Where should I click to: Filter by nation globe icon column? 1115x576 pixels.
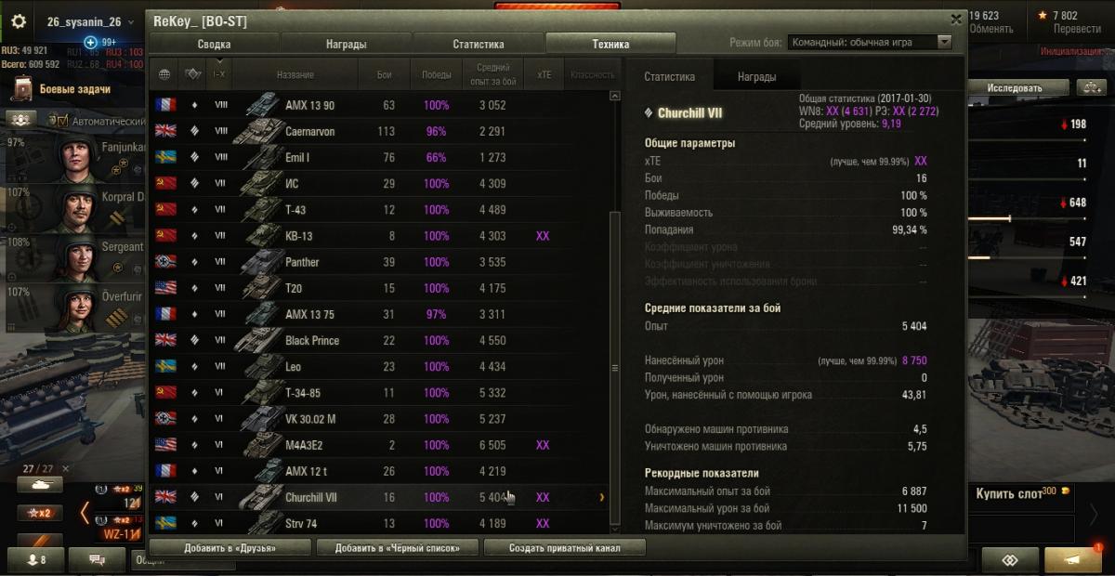(x=165, y=74)
